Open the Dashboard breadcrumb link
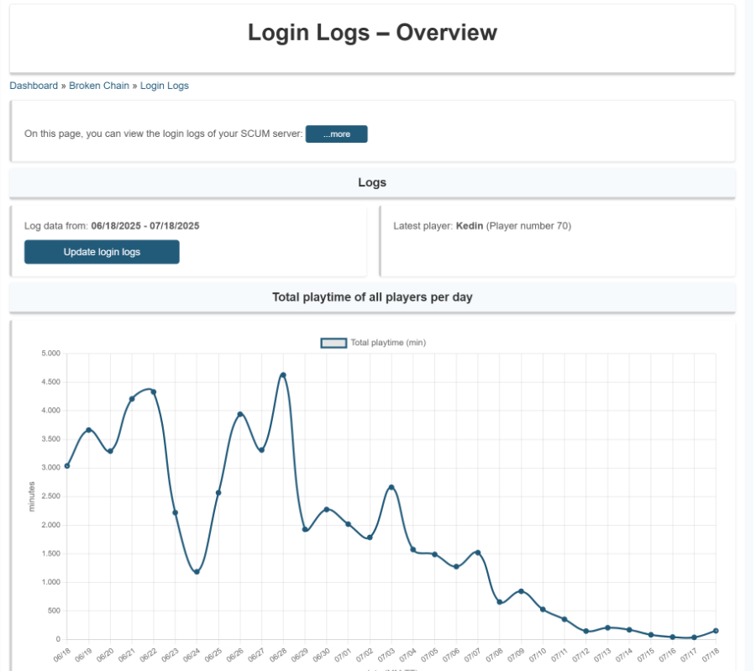The height and width of the screenshot is (671, 756). tap(34, 86)
